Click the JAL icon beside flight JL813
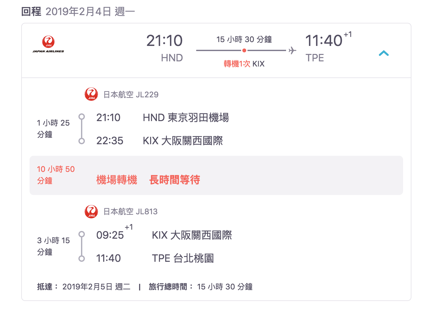Viewport: 432px width, 309px height. point(91,211)
